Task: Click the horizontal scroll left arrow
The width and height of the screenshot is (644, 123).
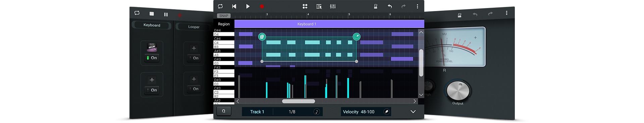Action: pyautogui.click(x=237, y=101)
